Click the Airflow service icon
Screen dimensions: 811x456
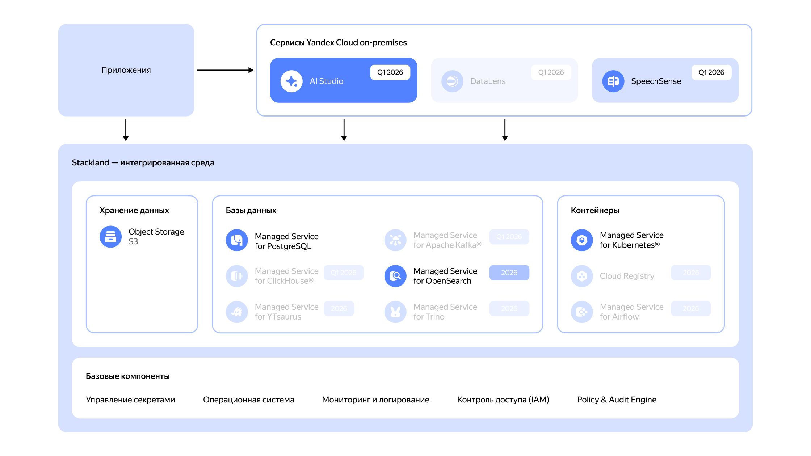click(582, 312)
